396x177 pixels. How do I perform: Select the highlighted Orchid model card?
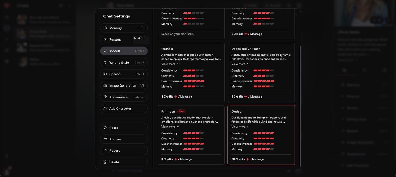261,135
